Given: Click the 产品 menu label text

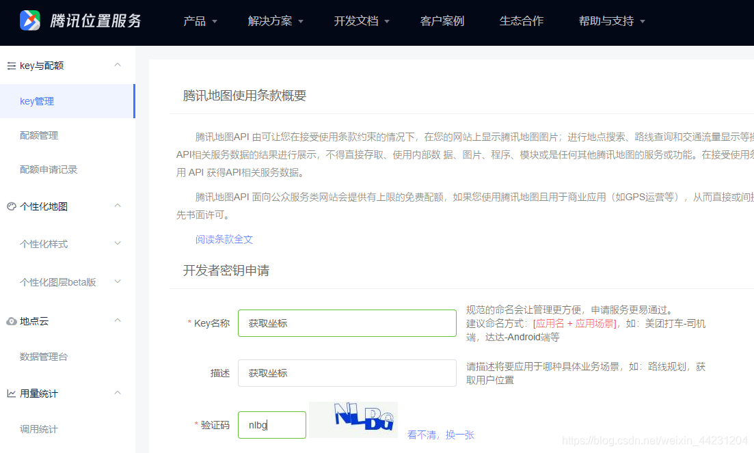Looking at the screenshot, I should click(194, 21).
